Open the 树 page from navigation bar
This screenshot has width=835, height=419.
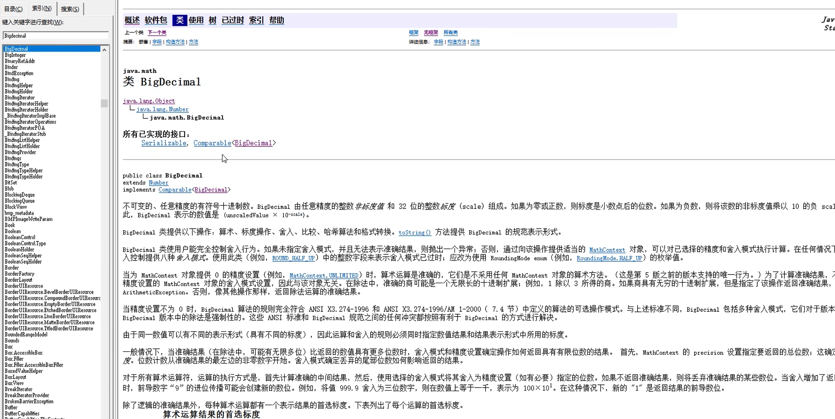pos(212,20)
